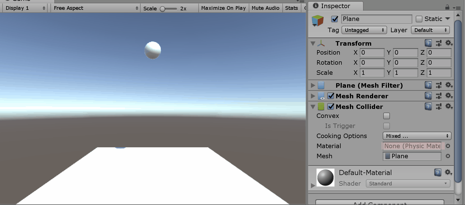Image resolution: width=465 pixels, height=205 pixels.
Task: Open the Tag dropdown showing Untagged
Action: [x=364, y=30]
